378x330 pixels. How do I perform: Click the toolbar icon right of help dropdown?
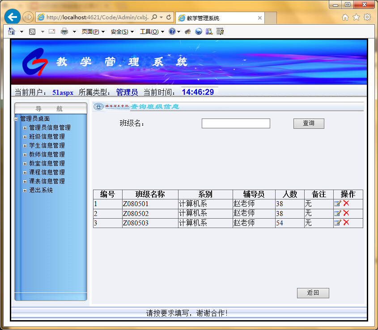click(187, 32)
